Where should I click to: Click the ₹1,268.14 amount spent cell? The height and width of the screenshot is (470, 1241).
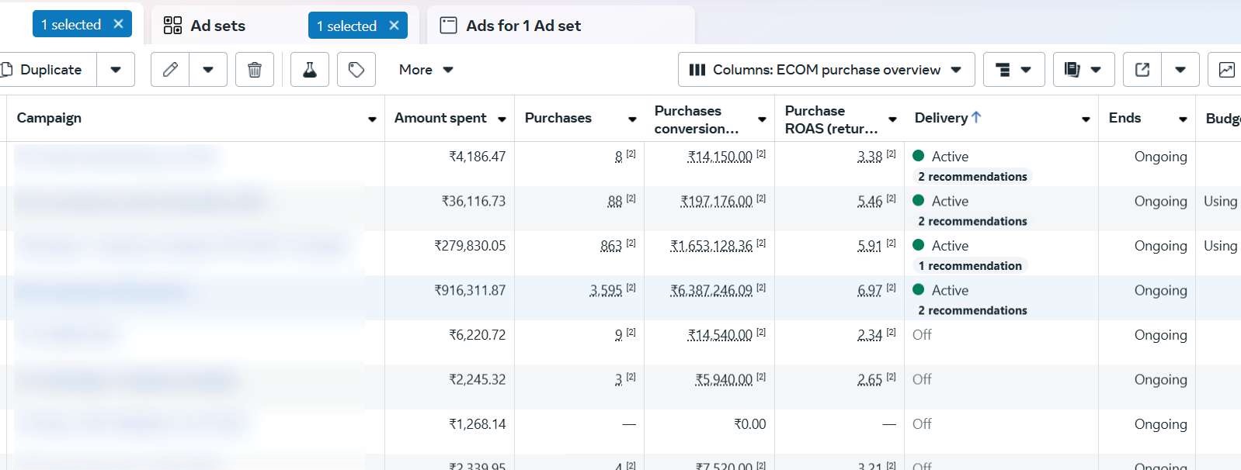tap(477, 424)
